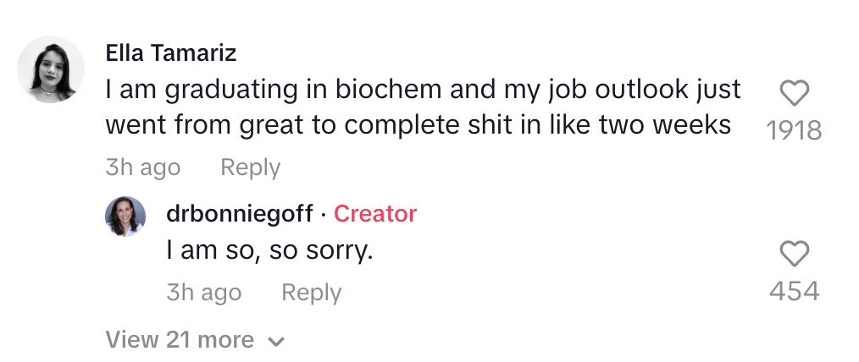This screenshot has height=362, width=859.
Task: Click the comment line starting 'I am graduating'
Action: (x=424, y=89)
